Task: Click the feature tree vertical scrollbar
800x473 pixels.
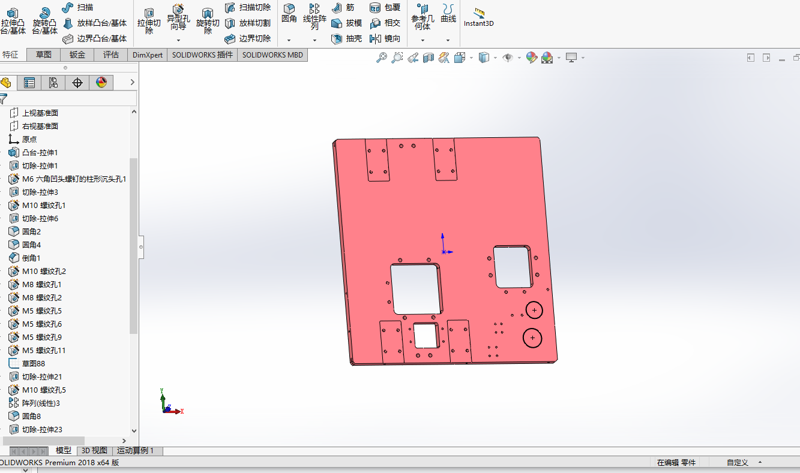Action: pos(133,246)
